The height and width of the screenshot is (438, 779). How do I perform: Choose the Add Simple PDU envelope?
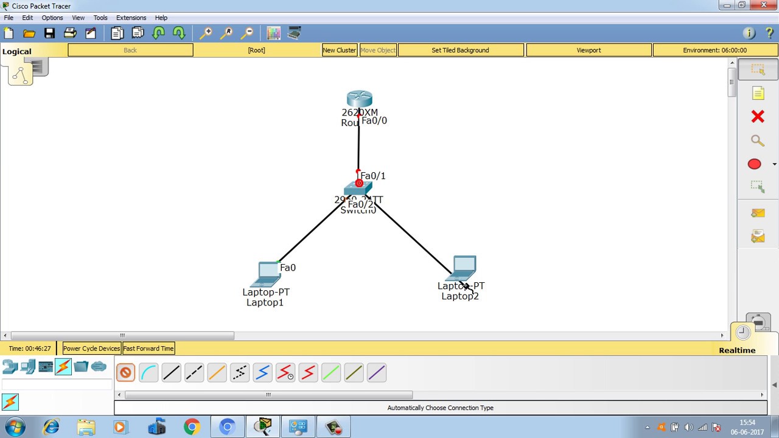point(758,213)
